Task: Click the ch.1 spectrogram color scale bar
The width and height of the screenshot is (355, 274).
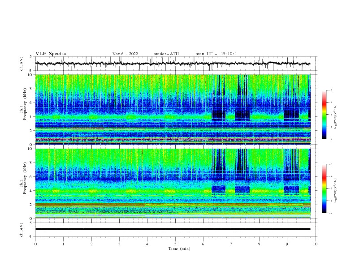Action: point(325,115)
